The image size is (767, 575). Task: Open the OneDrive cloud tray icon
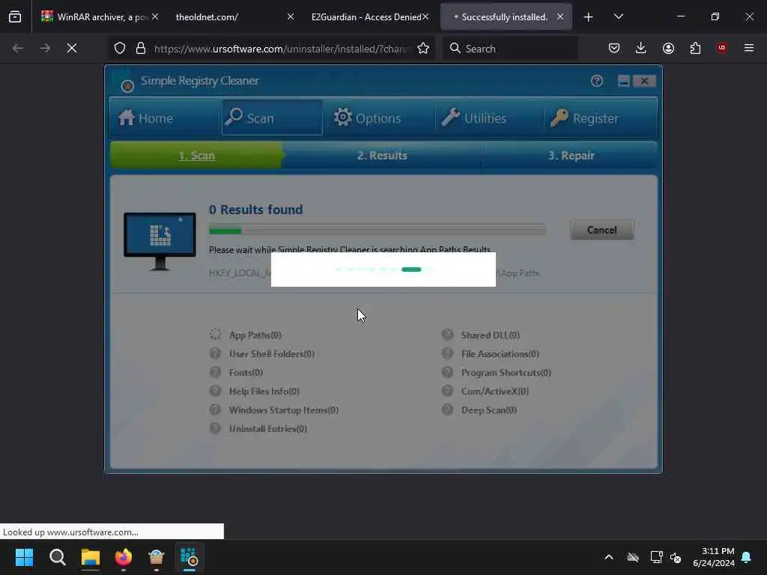[633, 557]
